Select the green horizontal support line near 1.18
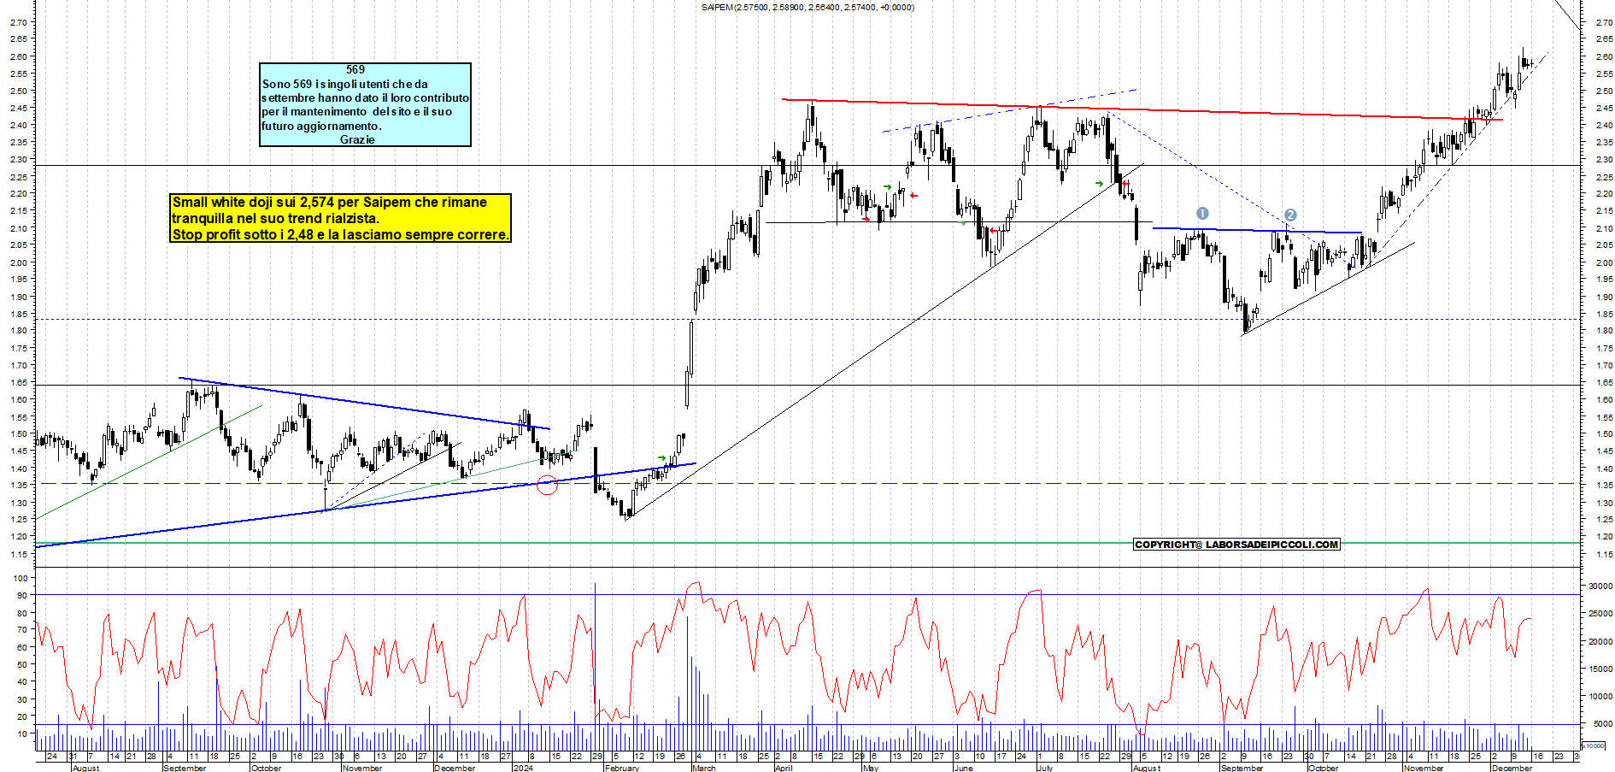Screen dimensions: 1615x772 click(x=807, y=543)
